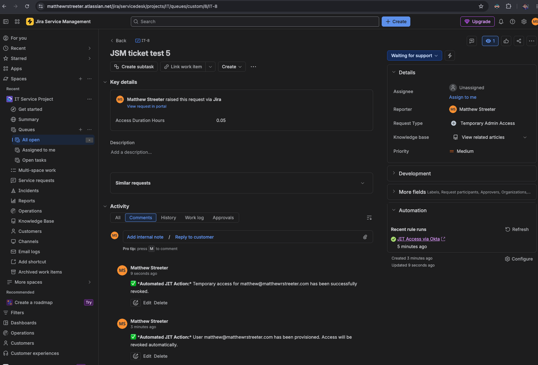Click the attachment paperclip in comment box
The width and height of the screenshot is (538, 365).
click(365, 237)
